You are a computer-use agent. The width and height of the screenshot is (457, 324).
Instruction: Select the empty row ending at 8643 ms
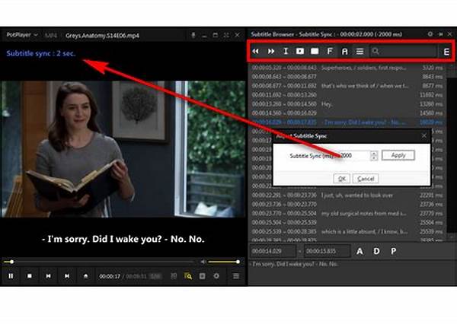point(347,77)
